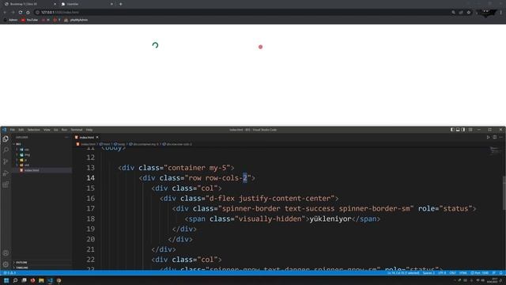Open Source Control in activity bar
Image resolution: width=506 pixels, height=285 pixels.
pyautogui.click(x=6, y=161)
